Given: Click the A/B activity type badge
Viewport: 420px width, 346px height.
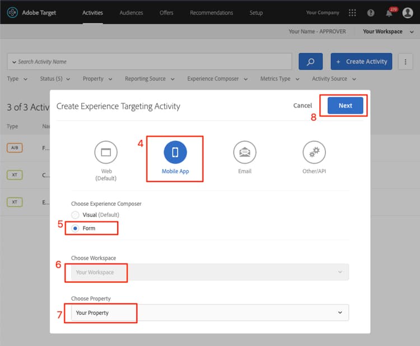Looking at the screenshot, I should click(x=15, y=147).
